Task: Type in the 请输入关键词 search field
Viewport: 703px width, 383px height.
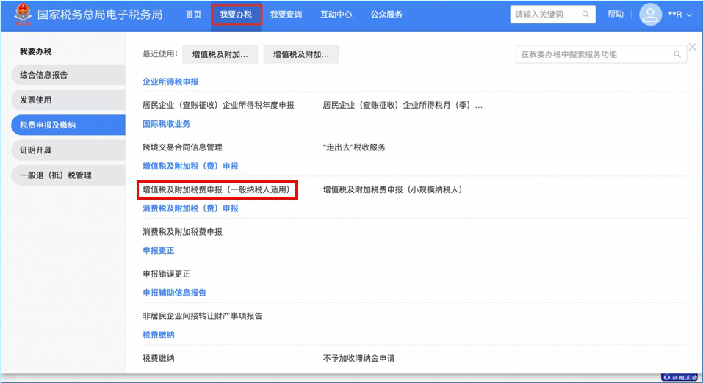Action: pyautogui.click(x=545, y=15)
